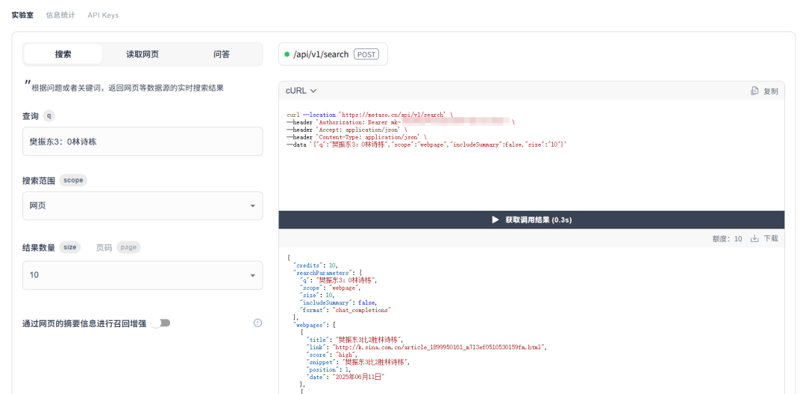Click the green status dot by endpoint
806x394 pixels.
coord(287,54)
